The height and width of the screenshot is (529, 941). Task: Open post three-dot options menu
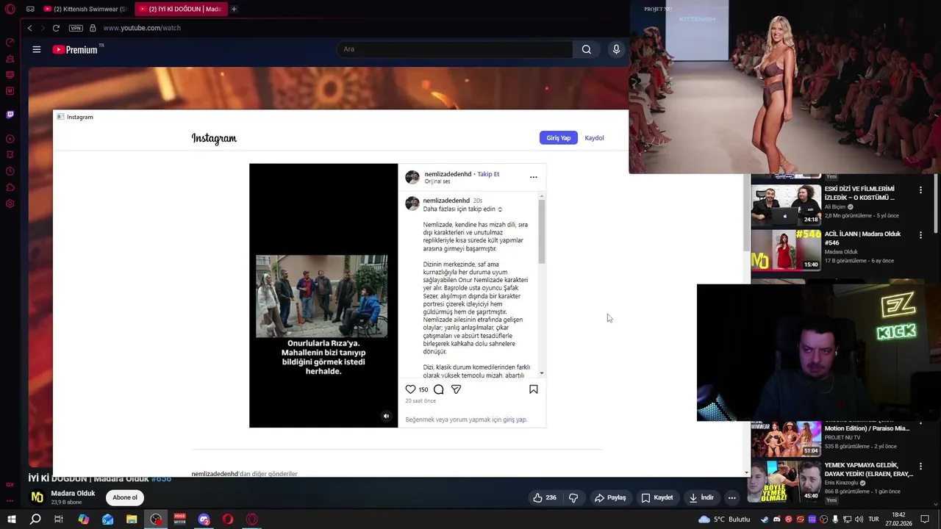(x=534, y=177)
